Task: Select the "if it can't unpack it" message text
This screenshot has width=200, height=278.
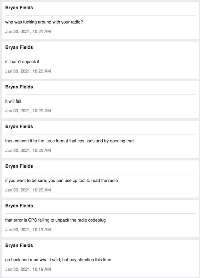Action: (x=22, y=62)
